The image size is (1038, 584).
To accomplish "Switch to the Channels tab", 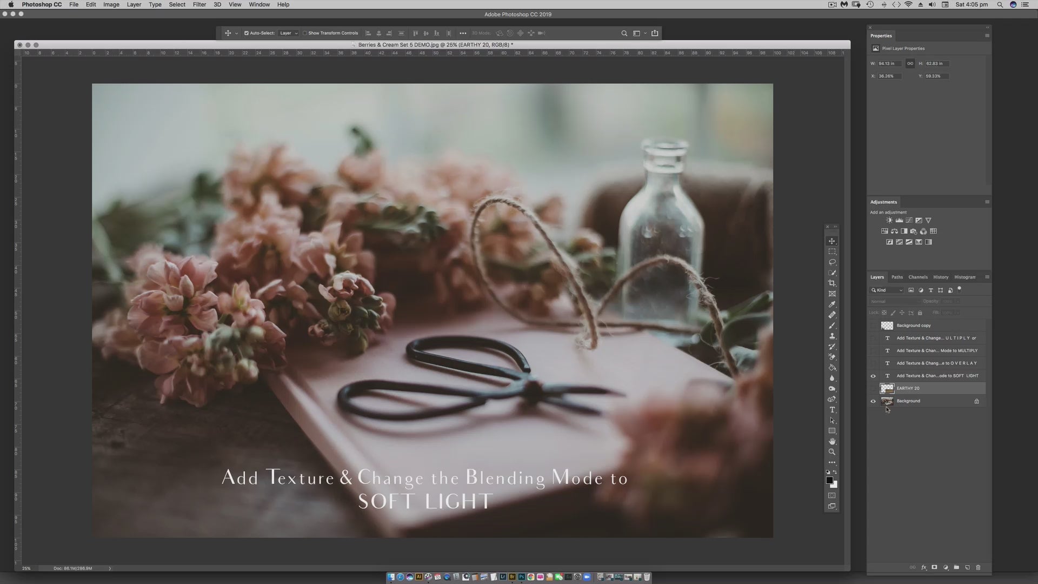I will click(x=917, y=277).
